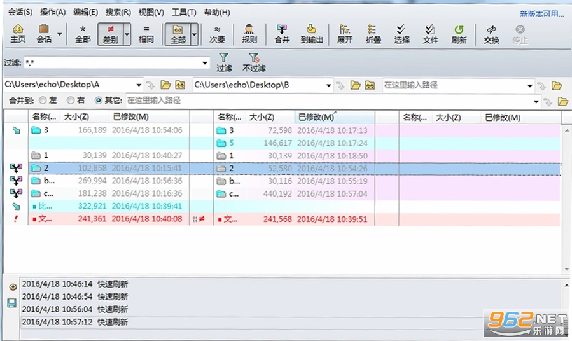
Task: Open dropdown arrow beside 全部 folder button
Action: [x=195, y=34]
